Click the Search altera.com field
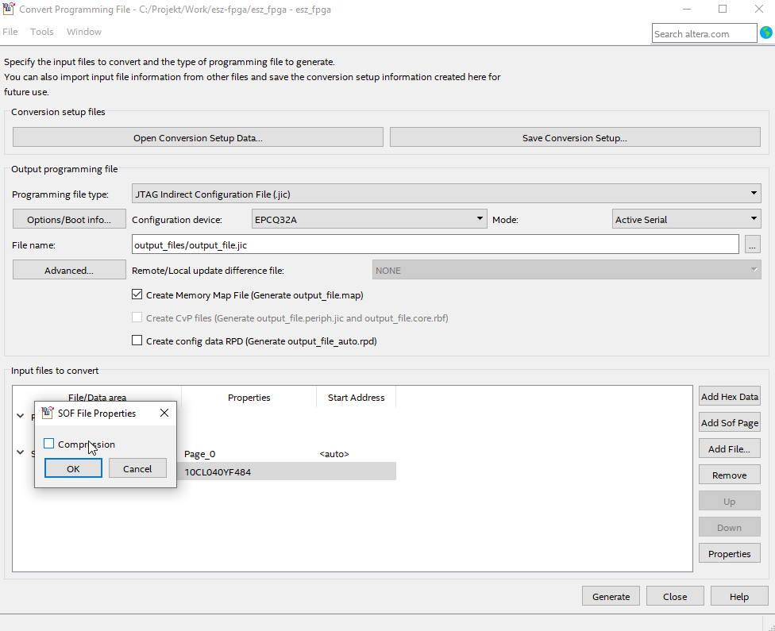775x631 pixels. (704, 33)
